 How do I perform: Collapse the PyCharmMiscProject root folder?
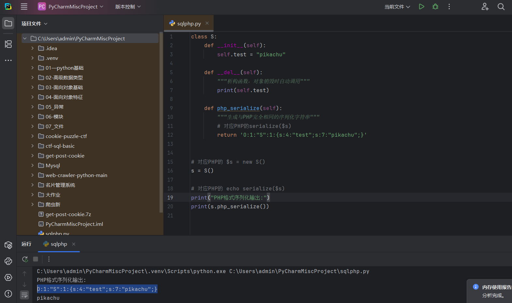25,38
